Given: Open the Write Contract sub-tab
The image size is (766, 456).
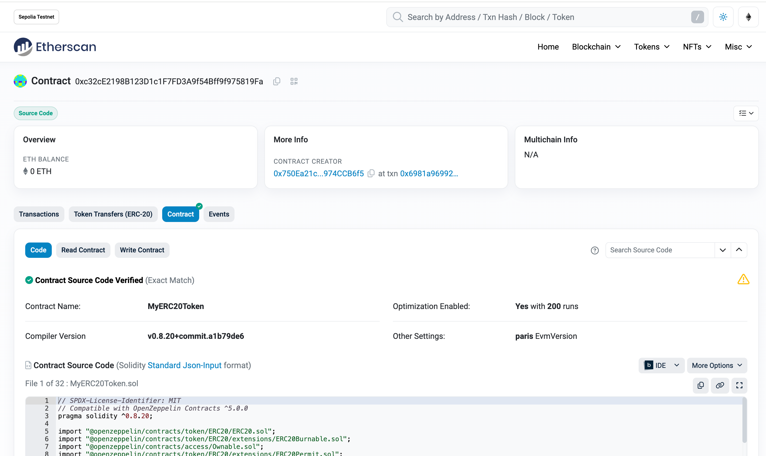Looking at the screenshot, I should [x=142, y=250].
